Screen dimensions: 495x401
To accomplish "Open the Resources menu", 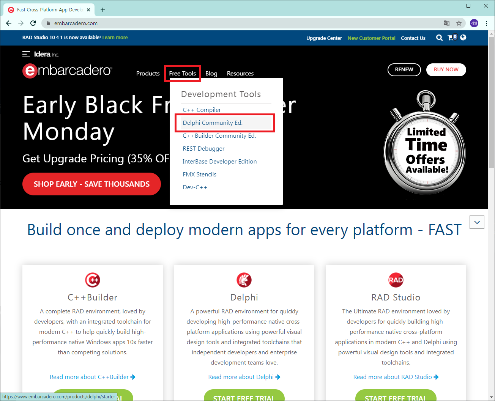I will pos(240,74).
